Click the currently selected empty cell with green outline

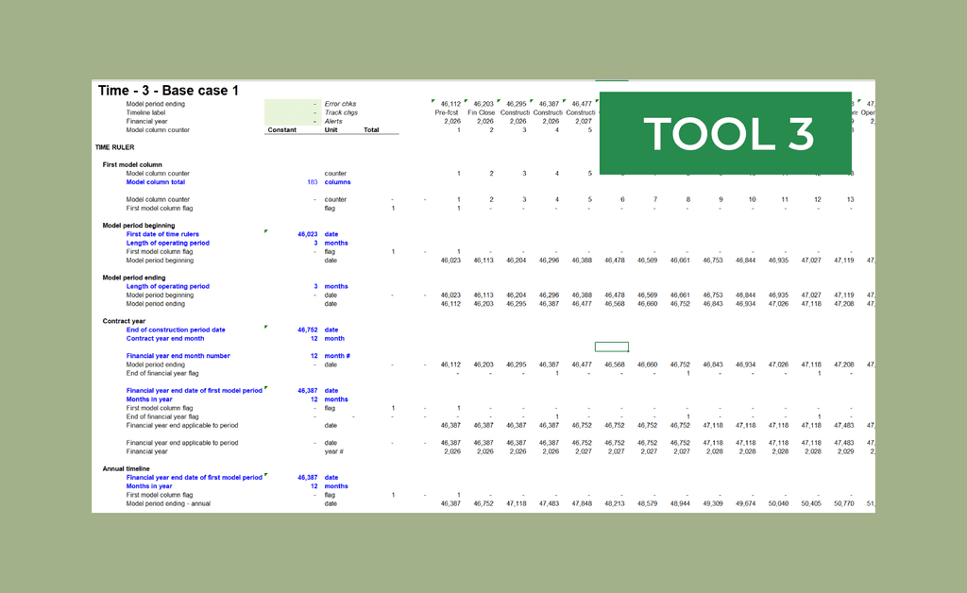(x=612, y=347)
